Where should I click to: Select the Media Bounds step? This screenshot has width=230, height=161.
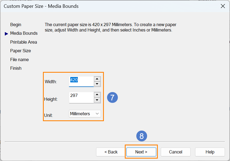coord(24,33)
